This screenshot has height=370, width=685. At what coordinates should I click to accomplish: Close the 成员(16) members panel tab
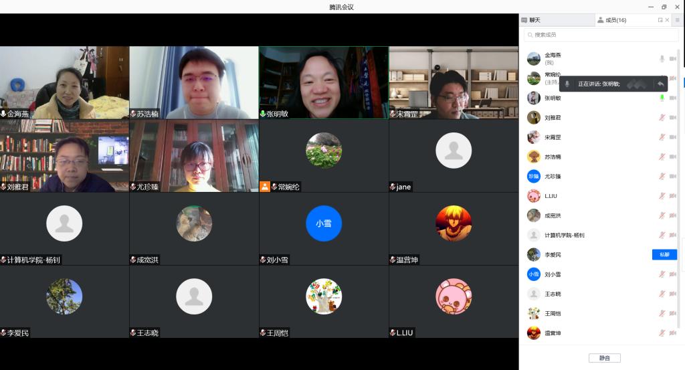(667, 20)
